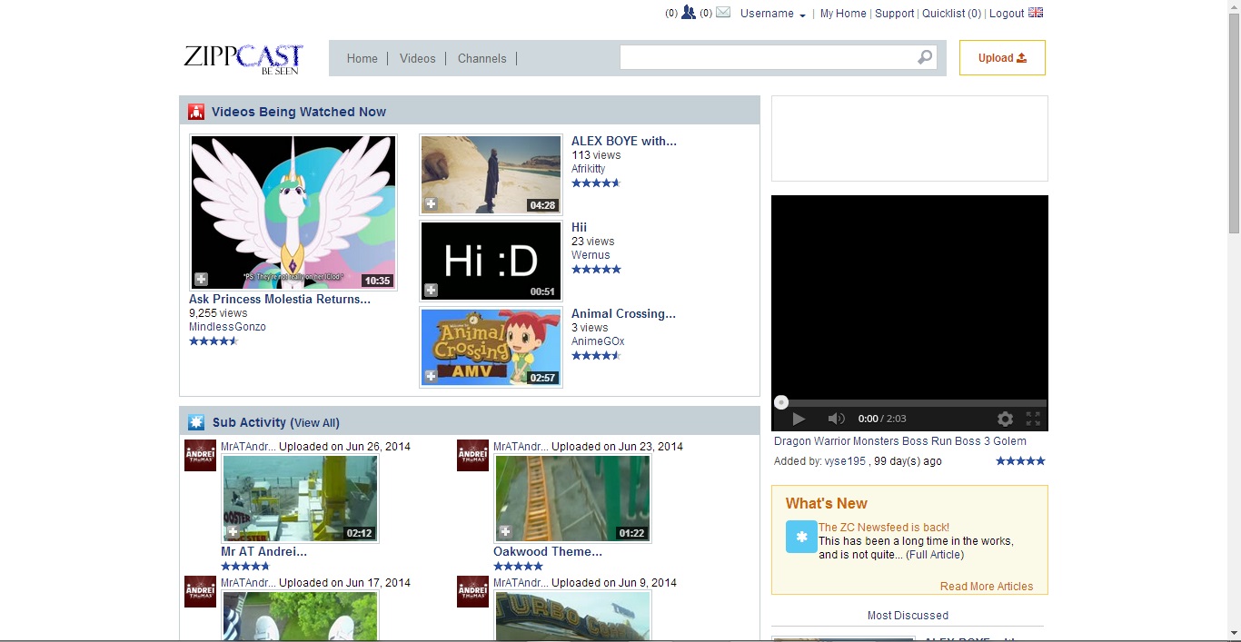Open MindlessGonzo channel link
Screen dimensions: 1241x642
click(227, 327)
